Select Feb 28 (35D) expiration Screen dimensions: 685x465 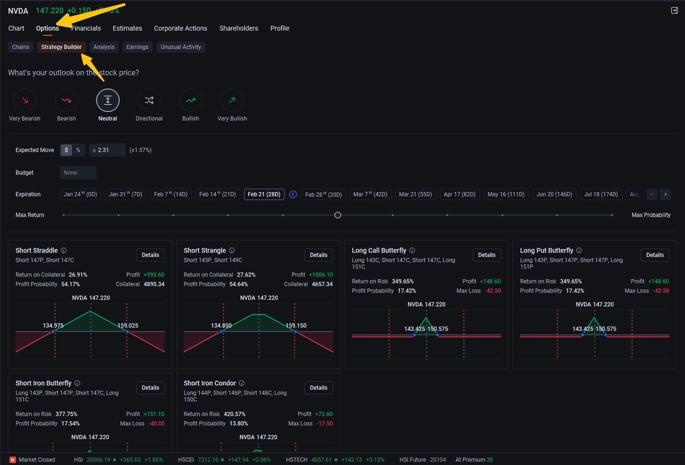point(323,194)
